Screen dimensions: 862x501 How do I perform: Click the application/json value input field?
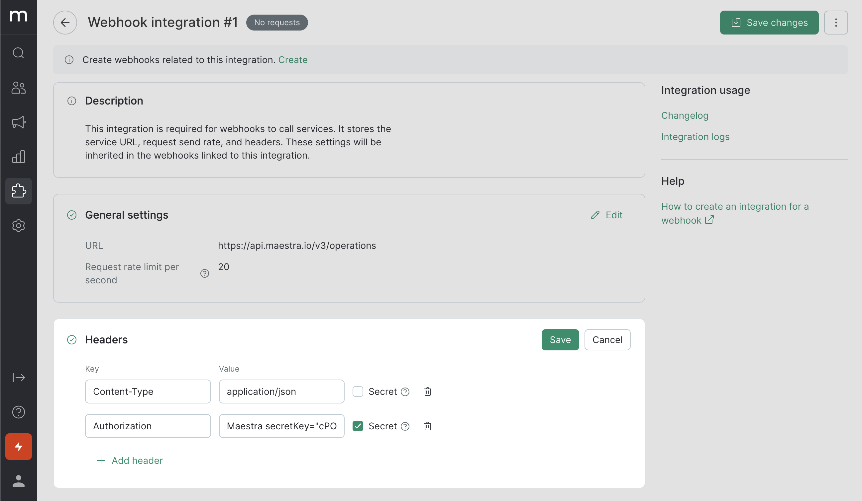click(x=281, y=392)
